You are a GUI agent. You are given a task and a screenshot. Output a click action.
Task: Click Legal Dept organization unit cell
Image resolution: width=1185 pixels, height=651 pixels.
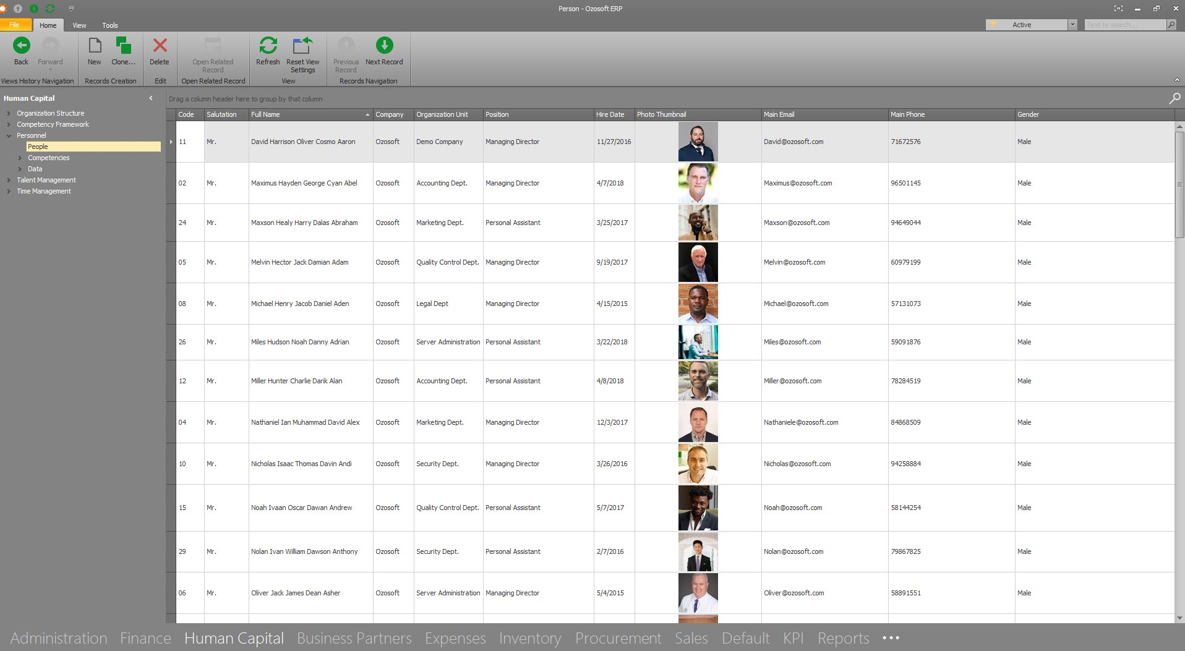click(x=448, y=304)
